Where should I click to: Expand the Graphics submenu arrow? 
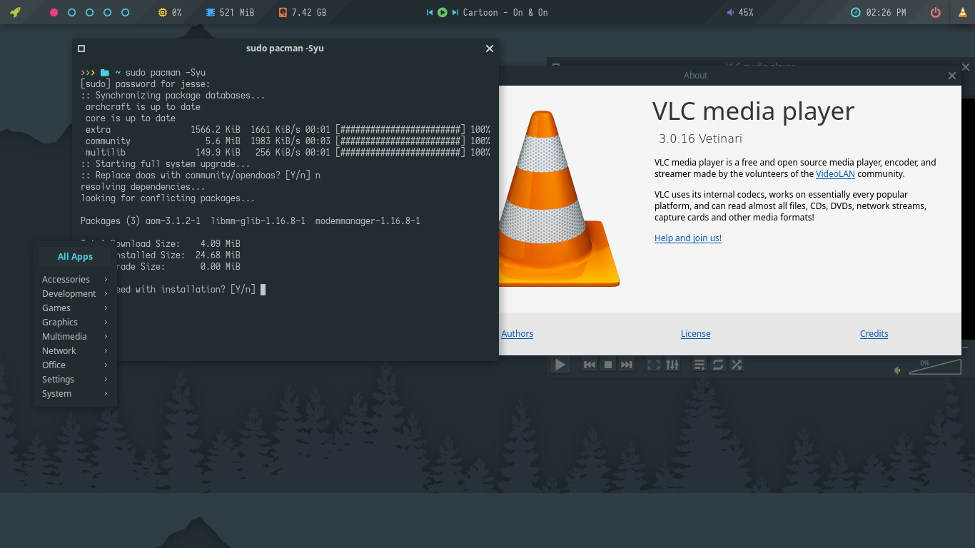coord(106,322)
